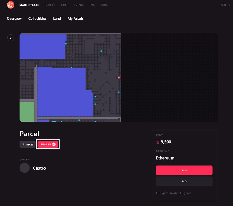The height and width of the screenshot is (206, 233).
Task: Click the JUMP IN button
Action: (x=48, y=144)
